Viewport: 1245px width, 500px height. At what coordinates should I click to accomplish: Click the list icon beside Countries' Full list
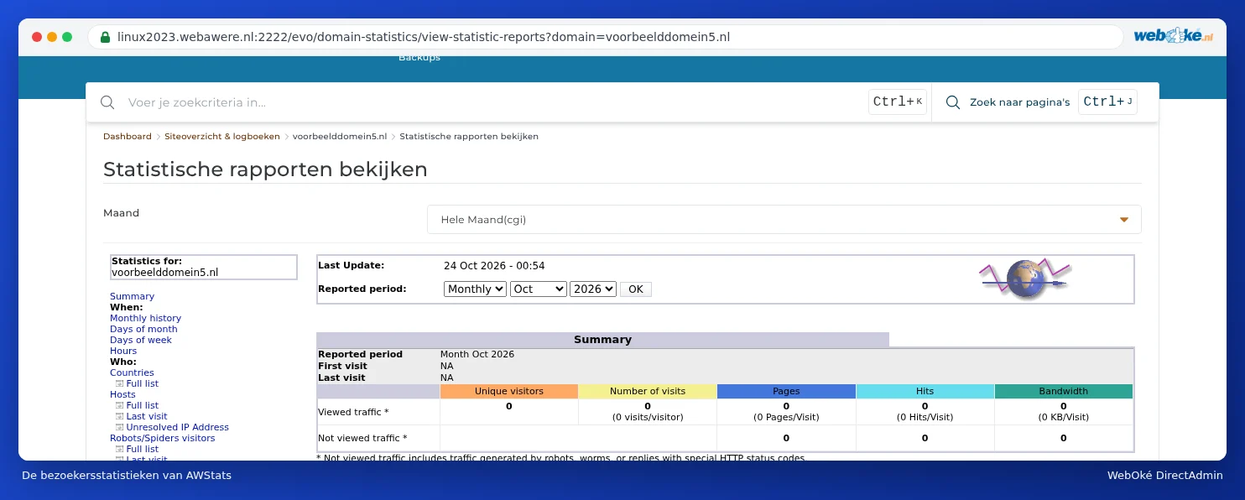tap(119, 384)
